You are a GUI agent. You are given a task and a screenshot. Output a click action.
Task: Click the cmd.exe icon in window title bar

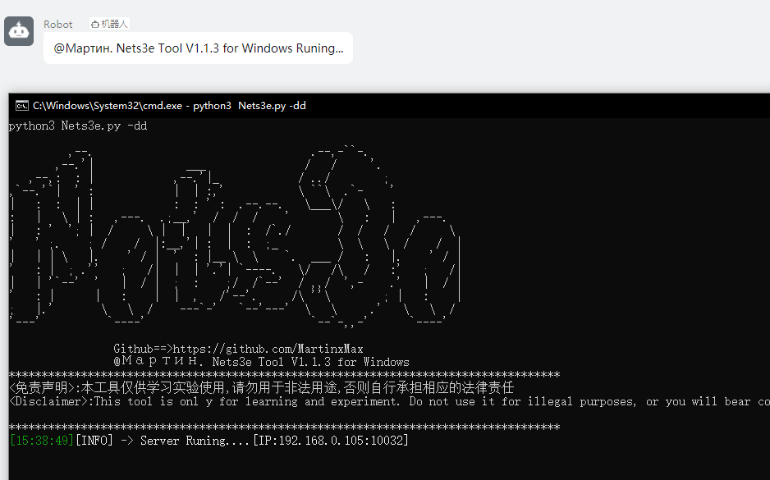(21, 106)
